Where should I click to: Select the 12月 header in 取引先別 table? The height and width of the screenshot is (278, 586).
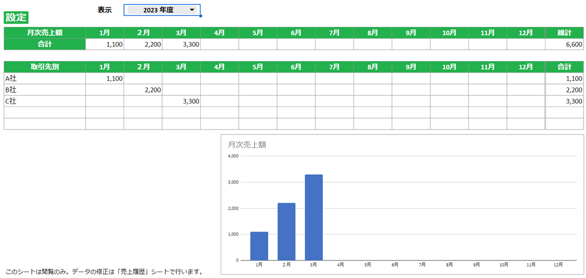point(526,66)
